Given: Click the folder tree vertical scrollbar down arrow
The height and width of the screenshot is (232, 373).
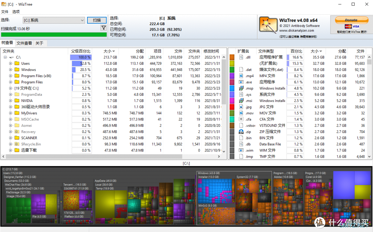Looking at the screenshot, I should click(x=224, y=151).
